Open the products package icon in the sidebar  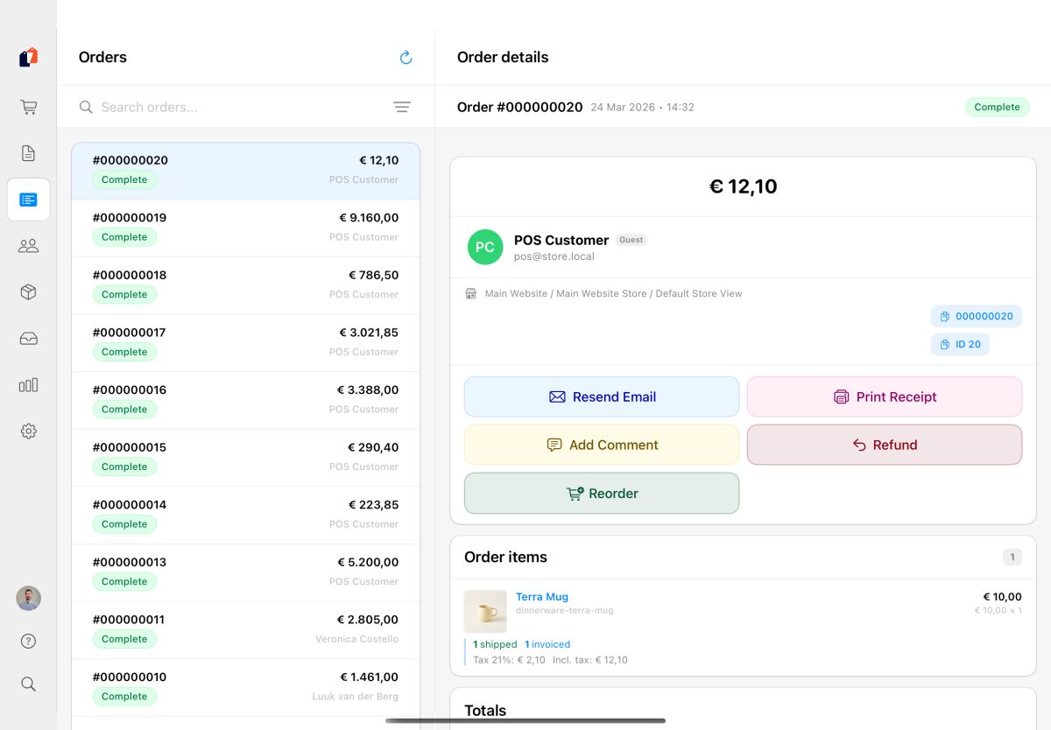coord(28,291)
